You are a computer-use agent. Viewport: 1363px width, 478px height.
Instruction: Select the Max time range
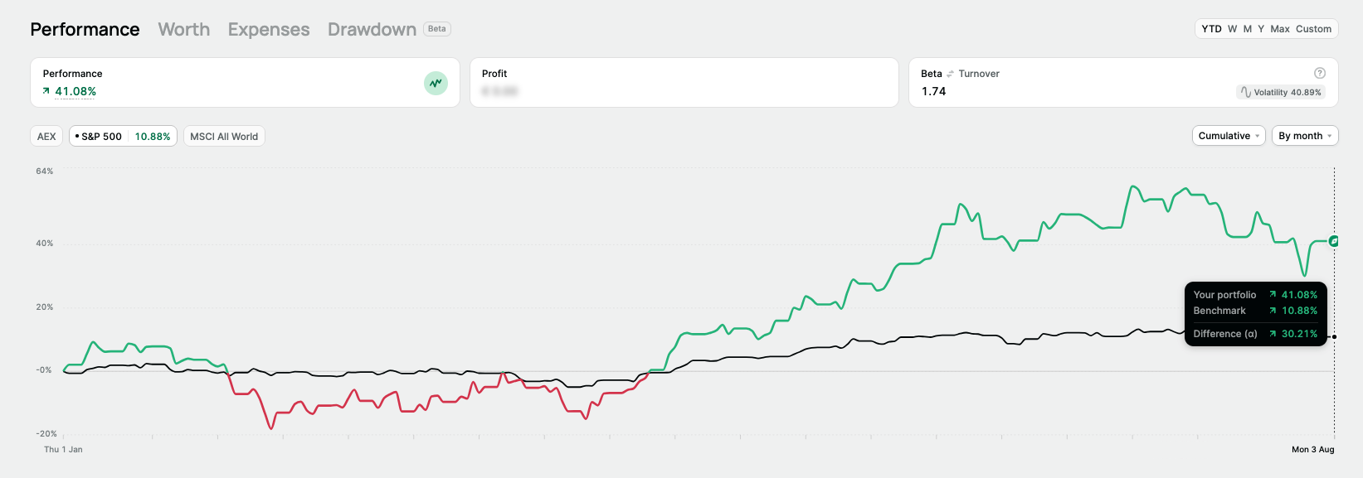pyautogui.click(x=1280, y=29)
